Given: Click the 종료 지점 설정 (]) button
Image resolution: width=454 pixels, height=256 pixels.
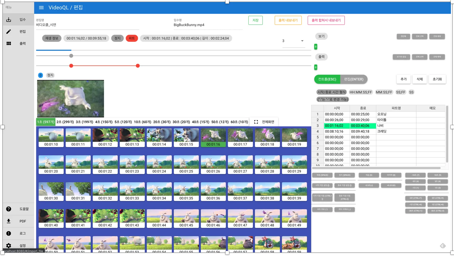Looking at the screenshot, I should click(344, 186).
